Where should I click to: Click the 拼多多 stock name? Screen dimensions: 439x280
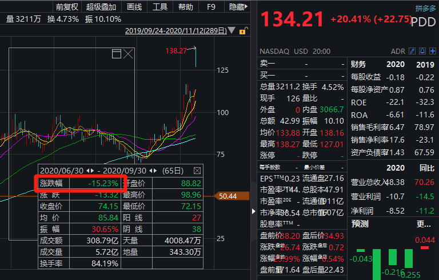tap(425, 9)
